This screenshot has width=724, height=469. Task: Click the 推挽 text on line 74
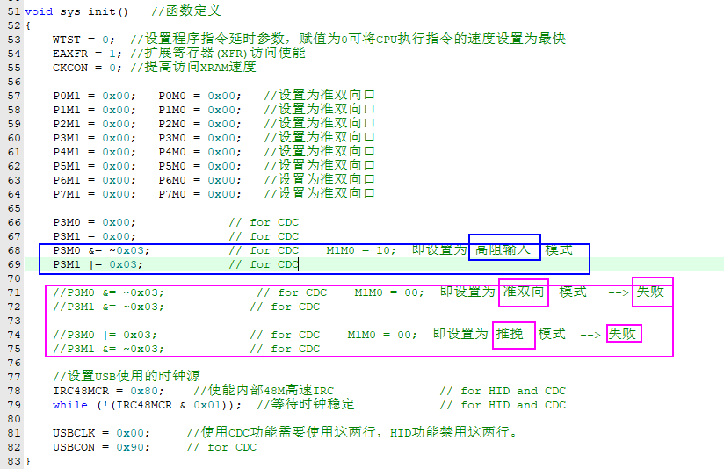[510, 334]
